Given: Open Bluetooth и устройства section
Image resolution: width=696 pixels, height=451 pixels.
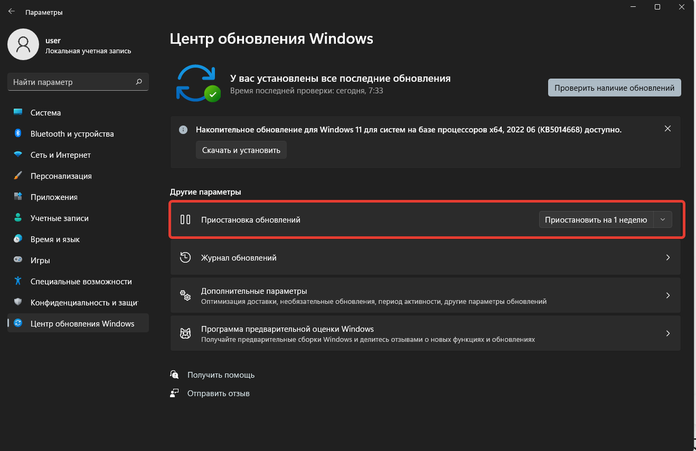Looking at the screenshot, I should (x=78, y=134).
